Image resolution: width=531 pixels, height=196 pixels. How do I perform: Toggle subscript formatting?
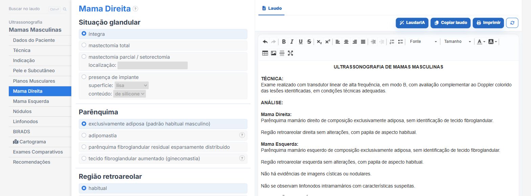coord(319,41)
